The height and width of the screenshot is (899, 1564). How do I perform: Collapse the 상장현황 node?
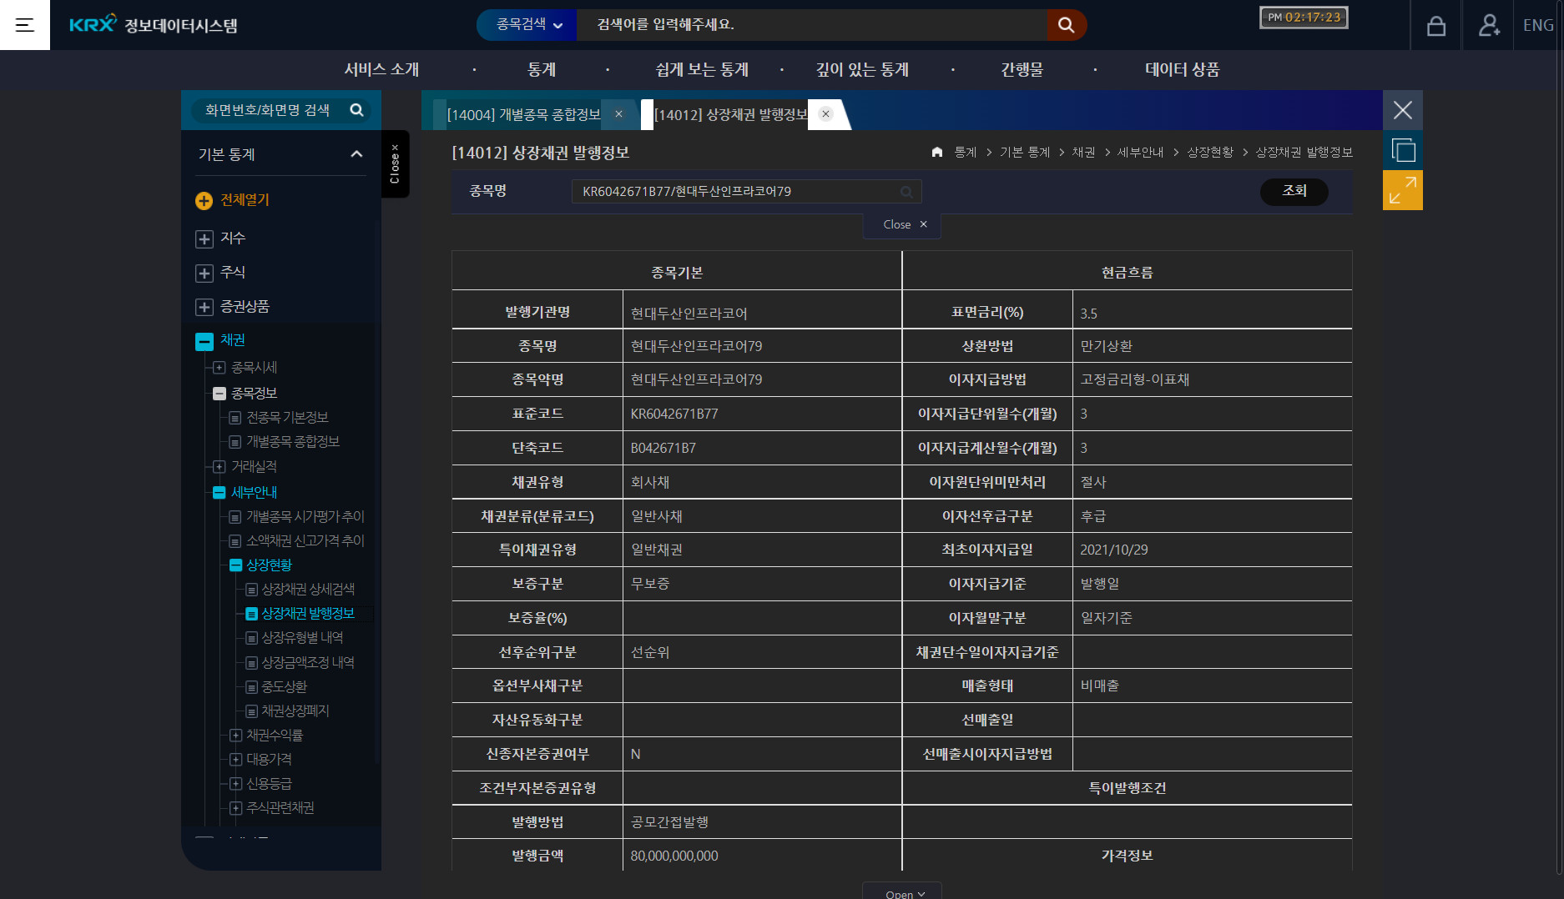(235, 565)
